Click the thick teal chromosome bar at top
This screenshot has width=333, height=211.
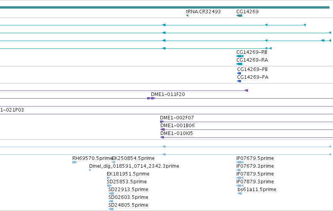click(165, 7)
